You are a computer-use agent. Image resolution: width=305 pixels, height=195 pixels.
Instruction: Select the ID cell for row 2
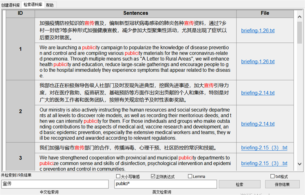click(x=21, y=111)
